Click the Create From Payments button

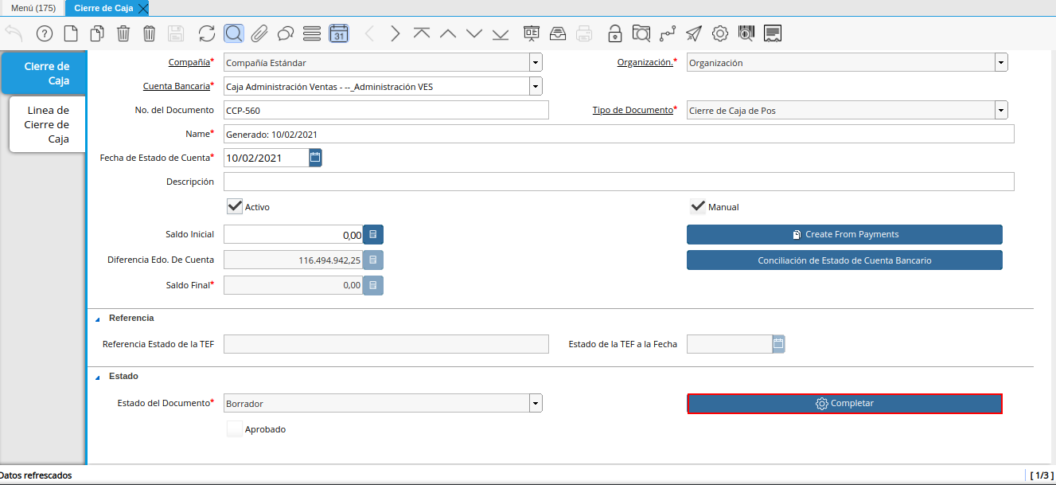pos(844,234)
